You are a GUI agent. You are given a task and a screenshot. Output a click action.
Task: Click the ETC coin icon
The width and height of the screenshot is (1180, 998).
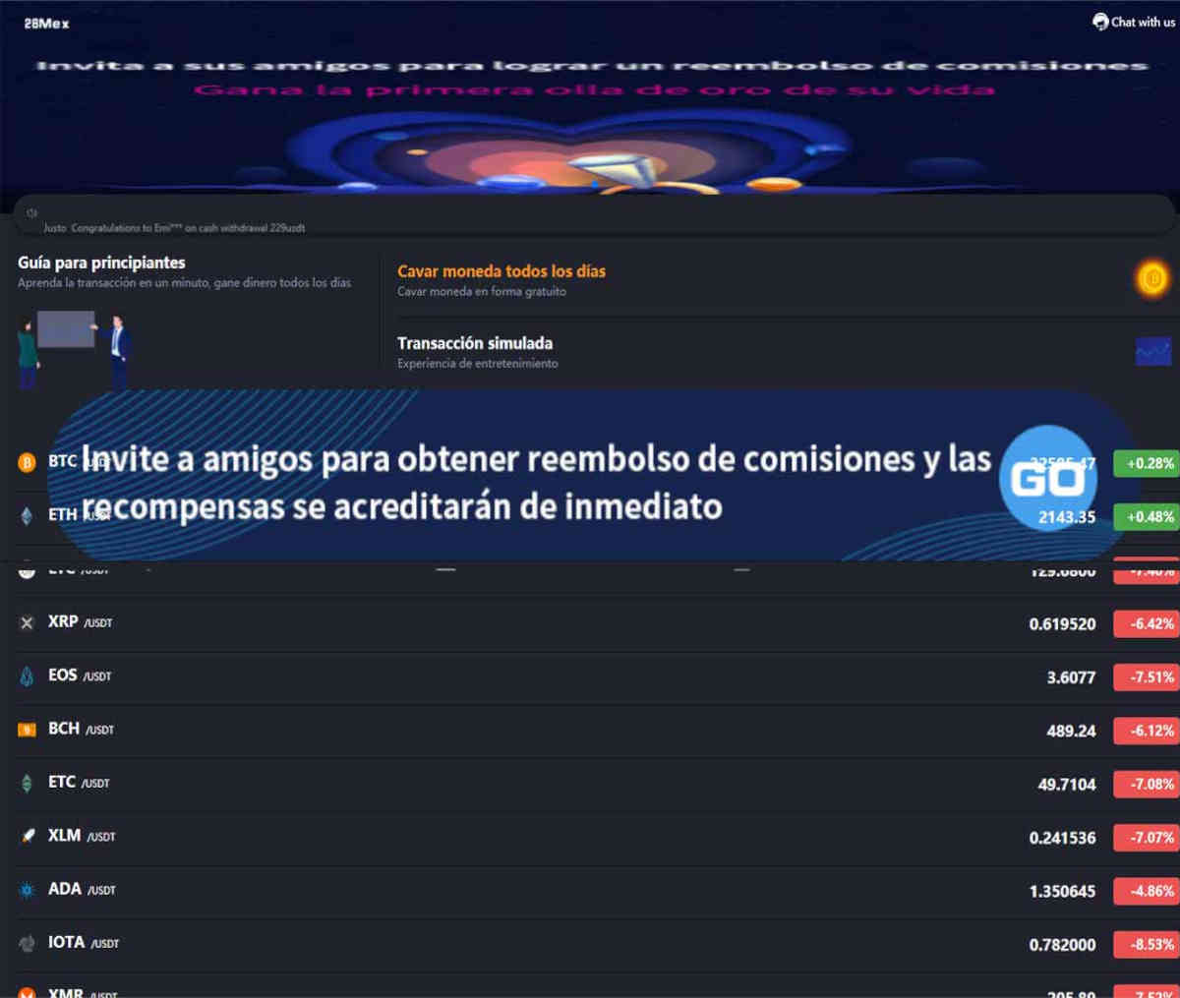coord(28,783)
